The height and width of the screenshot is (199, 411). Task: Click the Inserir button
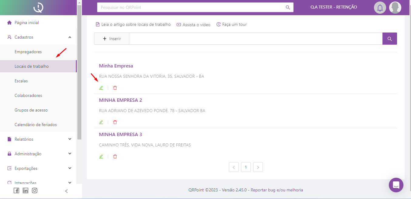(x=112, y=39)
